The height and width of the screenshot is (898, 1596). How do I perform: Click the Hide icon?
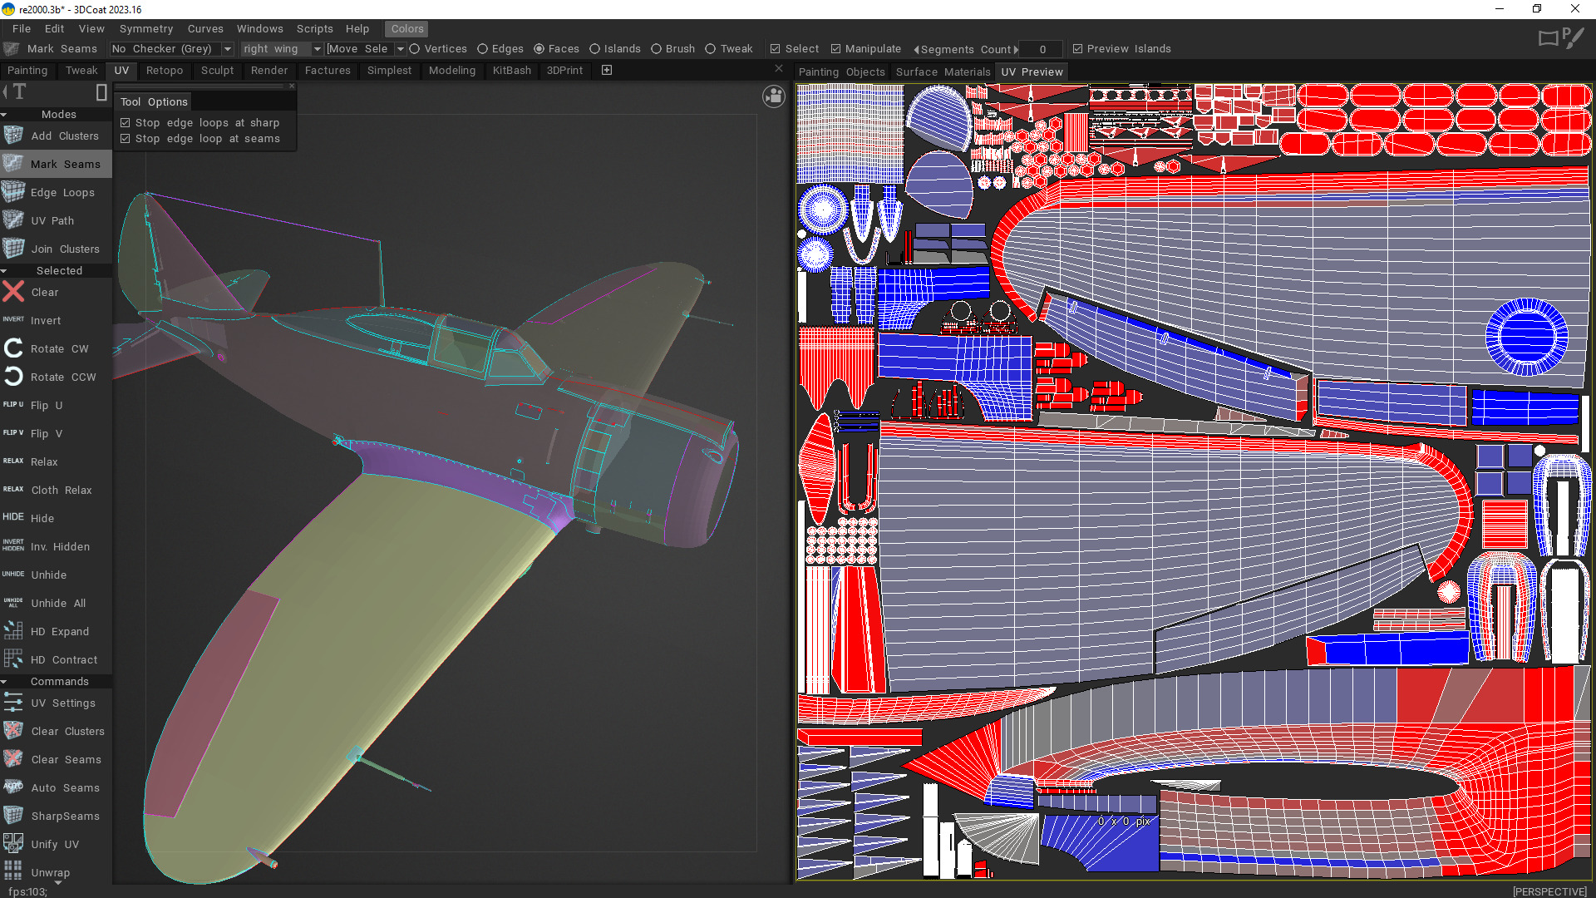pos(13,518)
